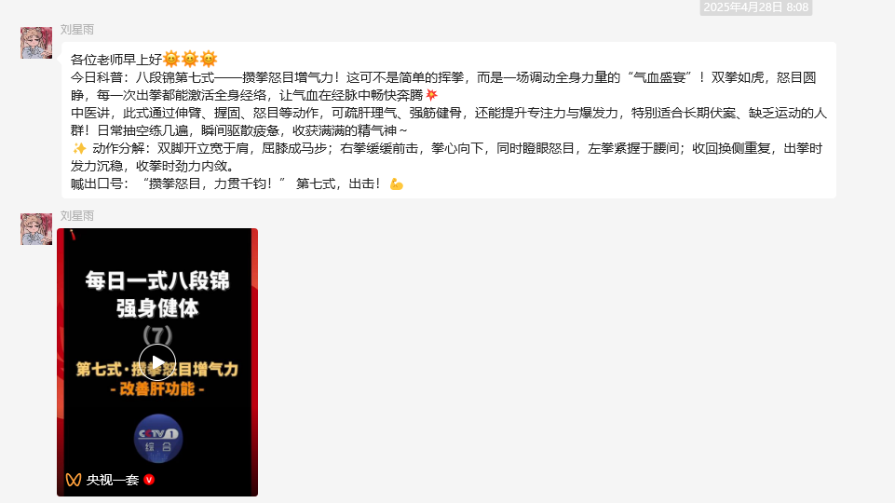Viewport: 895px width, 503px height.
Task: Select the 八段锦第七式 text message bubble
Action: click(x=449, y=120)
